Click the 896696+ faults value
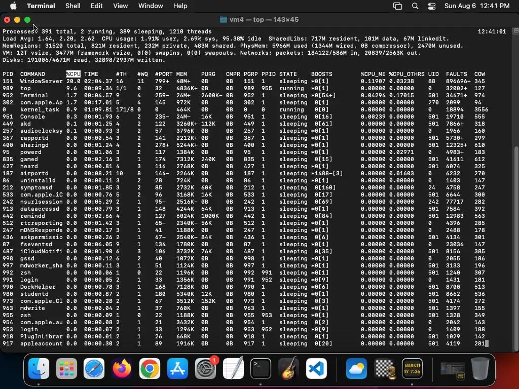This screenshot has height=389, width=519. [x=458, y=81]
